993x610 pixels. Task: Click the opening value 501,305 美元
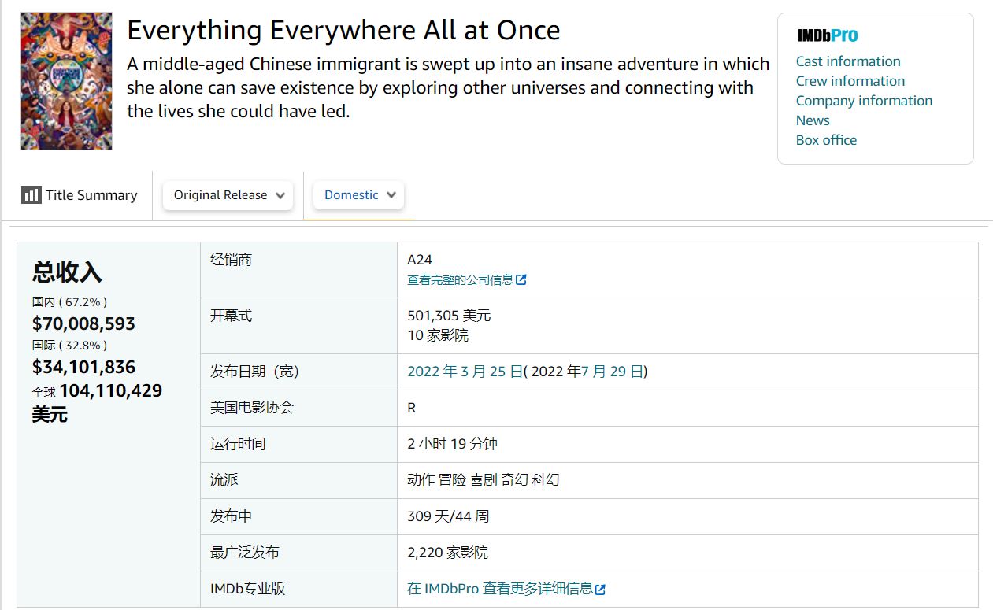click(449, 316)
